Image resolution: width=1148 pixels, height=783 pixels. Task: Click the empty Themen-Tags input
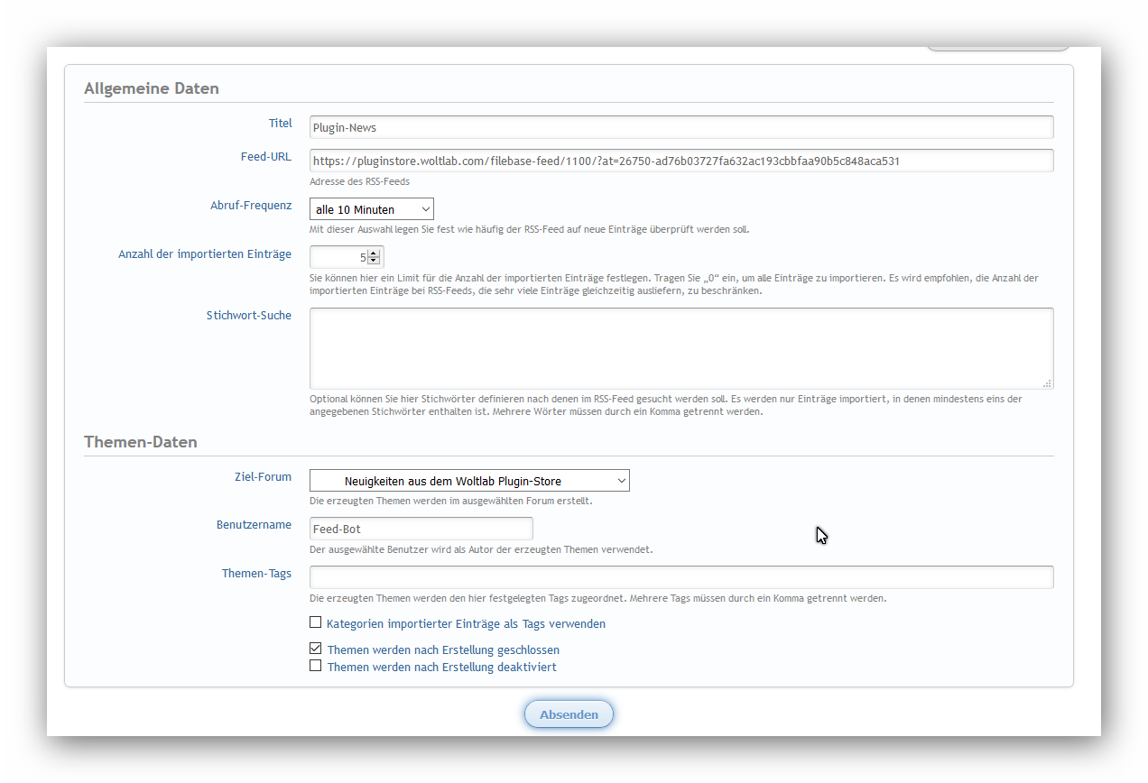tap(680, 577)
